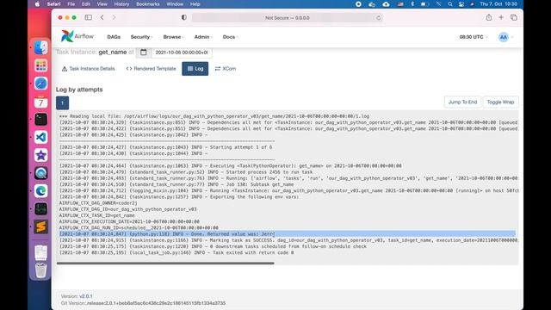Open Control Center in menu bar
This screenshot has height=310, width=551.
[x=461, y=4]
